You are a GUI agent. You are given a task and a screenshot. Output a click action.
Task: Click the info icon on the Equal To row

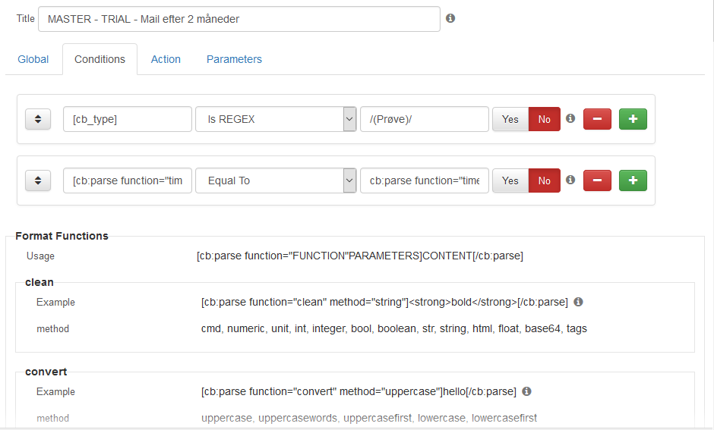click(x=570, y=180)
